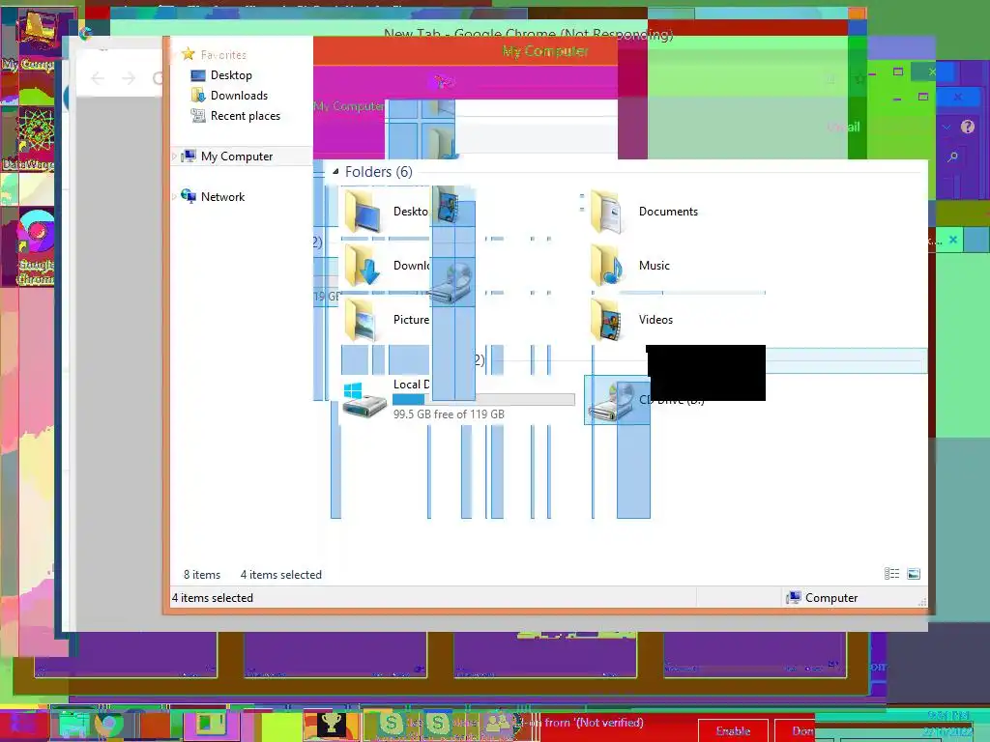990x742 pixels.
Task: Click the Gmail link in Chrome
Action: click(844, 127)
